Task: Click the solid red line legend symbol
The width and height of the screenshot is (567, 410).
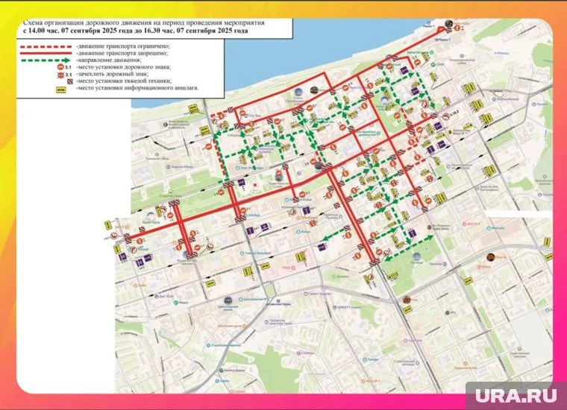Action: click(46, 54)
